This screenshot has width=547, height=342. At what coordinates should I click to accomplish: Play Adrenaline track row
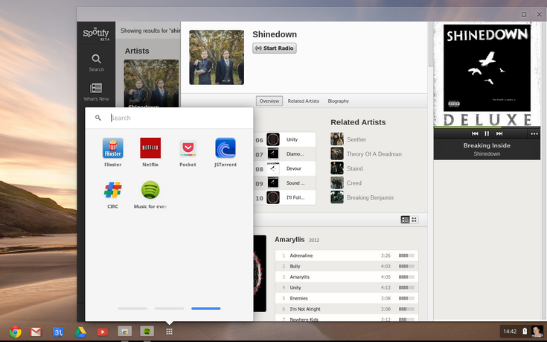(346, 256)
